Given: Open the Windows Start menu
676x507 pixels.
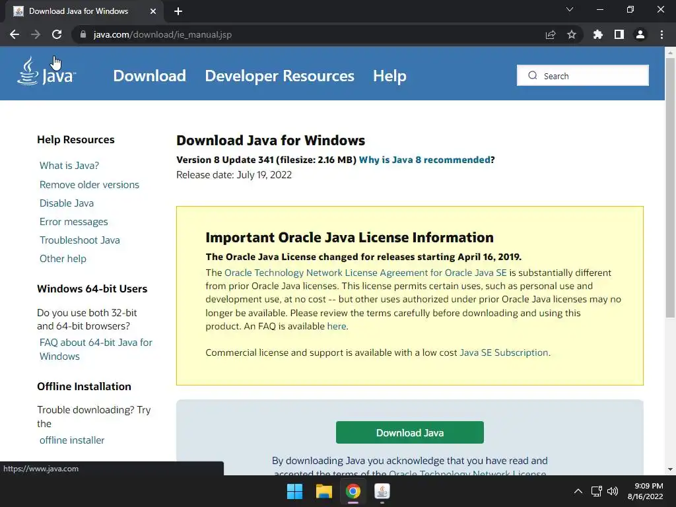Looking at the screenshot, I should point(295,491).
